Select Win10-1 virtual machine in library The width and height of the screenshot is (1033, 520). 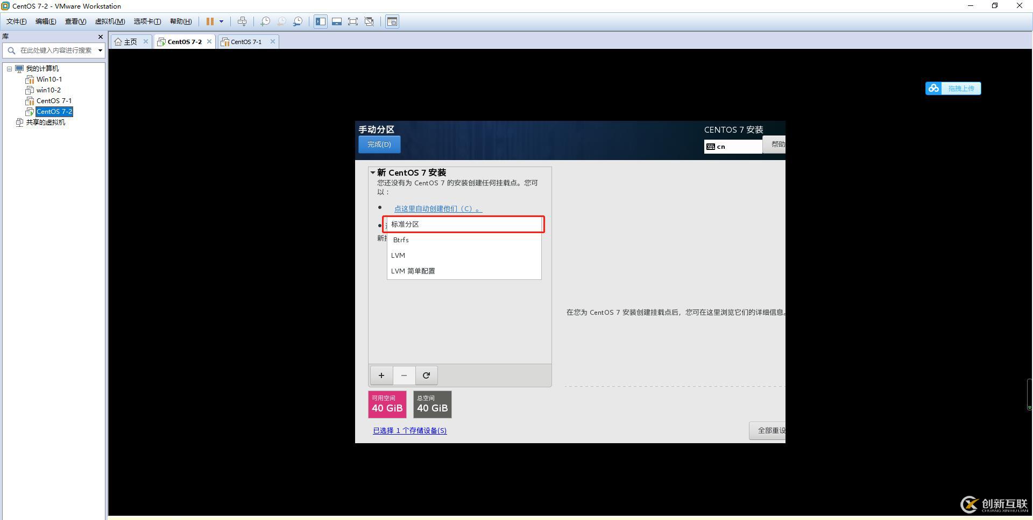click(x=49, y=80)
